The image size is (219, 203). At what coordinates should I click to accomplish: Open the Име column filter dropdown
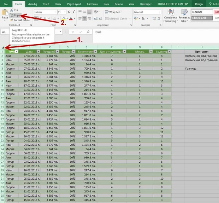point(17,52)
